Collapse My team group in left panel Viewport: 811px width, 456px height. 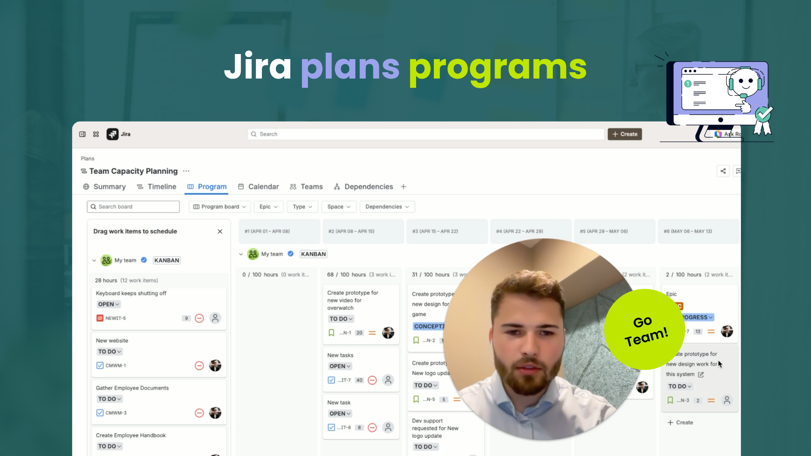pyautogui.click(x=94, y=261)
